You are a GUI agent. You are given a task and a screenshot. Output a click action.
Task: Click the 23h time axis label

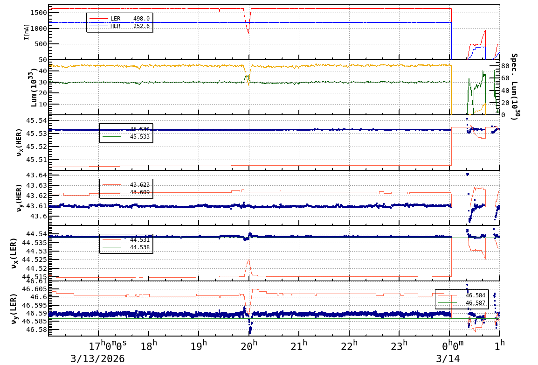(x=400, y=345)
